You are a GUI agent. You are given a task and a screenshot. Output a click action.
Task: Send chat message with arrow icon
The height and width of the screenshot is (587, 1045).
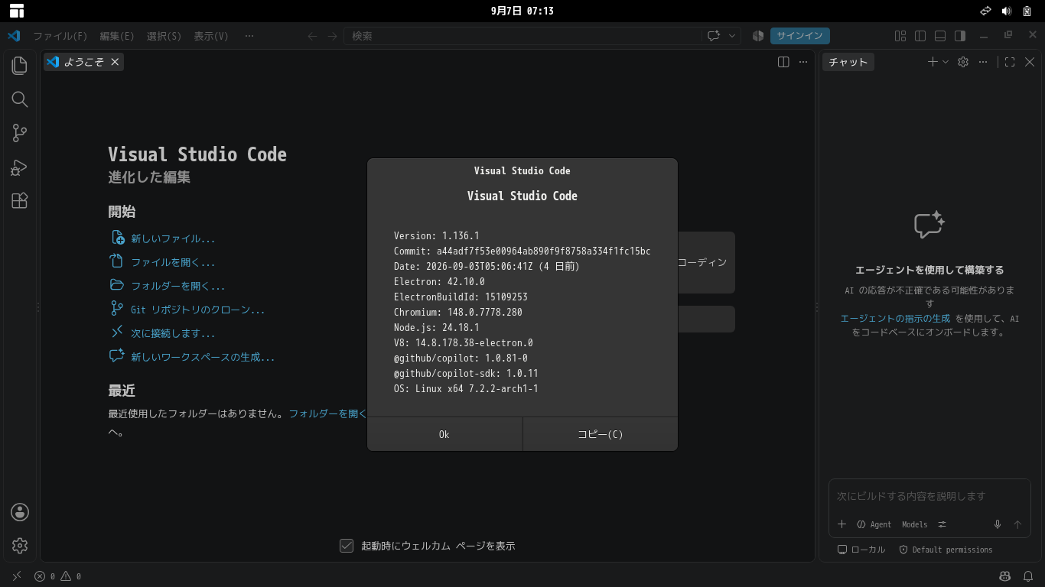point(1017,524)
